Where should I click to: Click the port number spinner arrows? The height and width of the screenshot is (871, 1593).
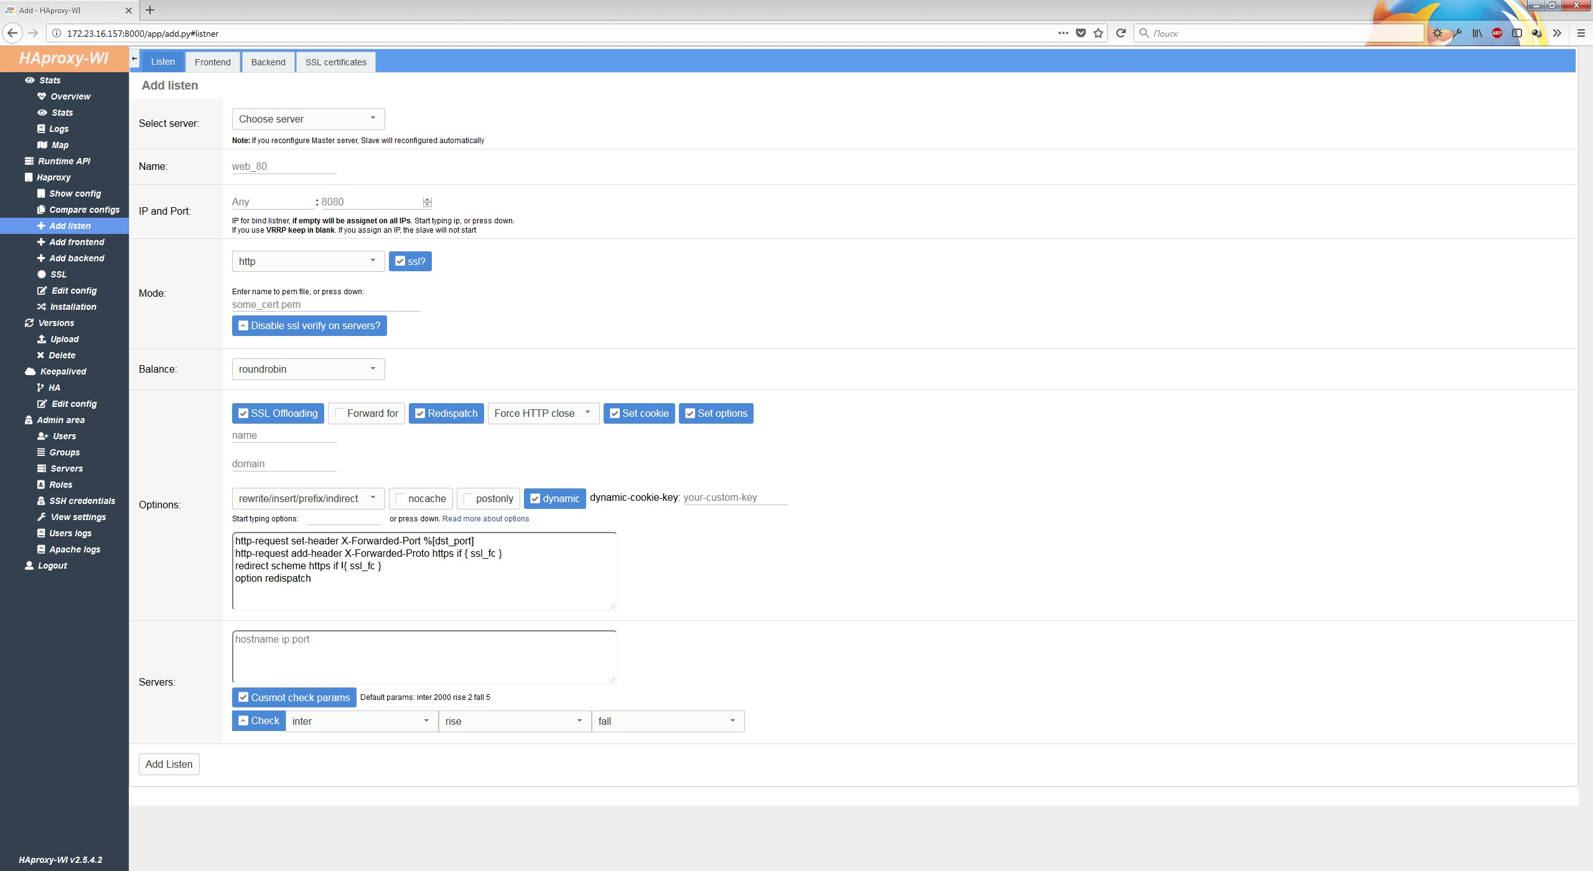point(427,202)
